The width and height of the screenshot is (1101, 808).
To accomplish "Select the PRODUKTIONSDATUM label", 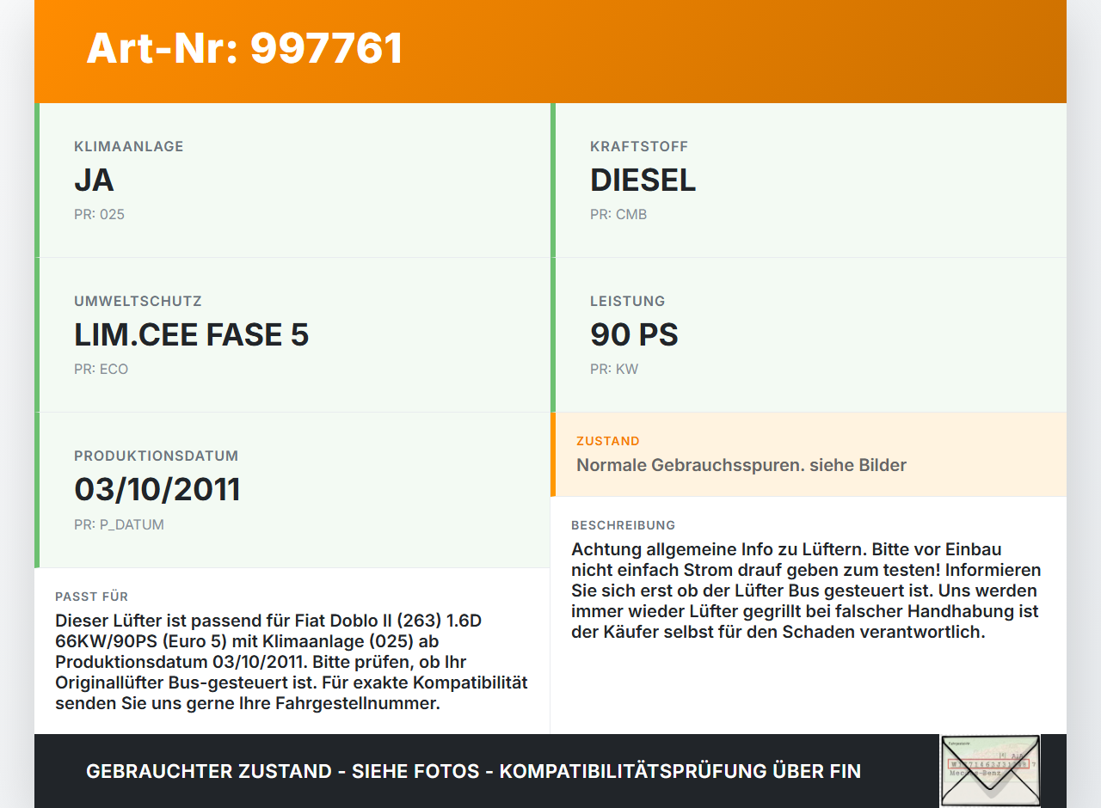I will [x=156, y=456].
